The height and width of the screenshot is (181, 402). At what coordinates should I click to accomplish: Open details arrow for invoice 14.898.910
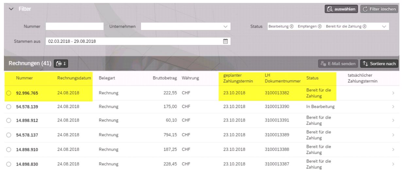(x=393, y=149)
